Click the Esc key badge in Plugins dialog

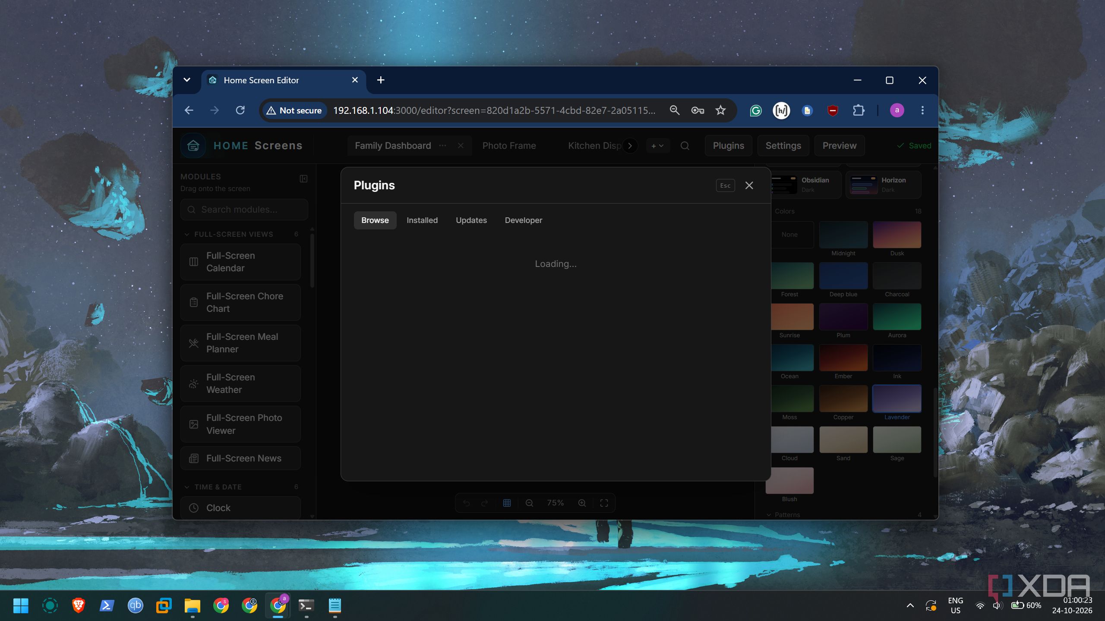coord(725,185)
